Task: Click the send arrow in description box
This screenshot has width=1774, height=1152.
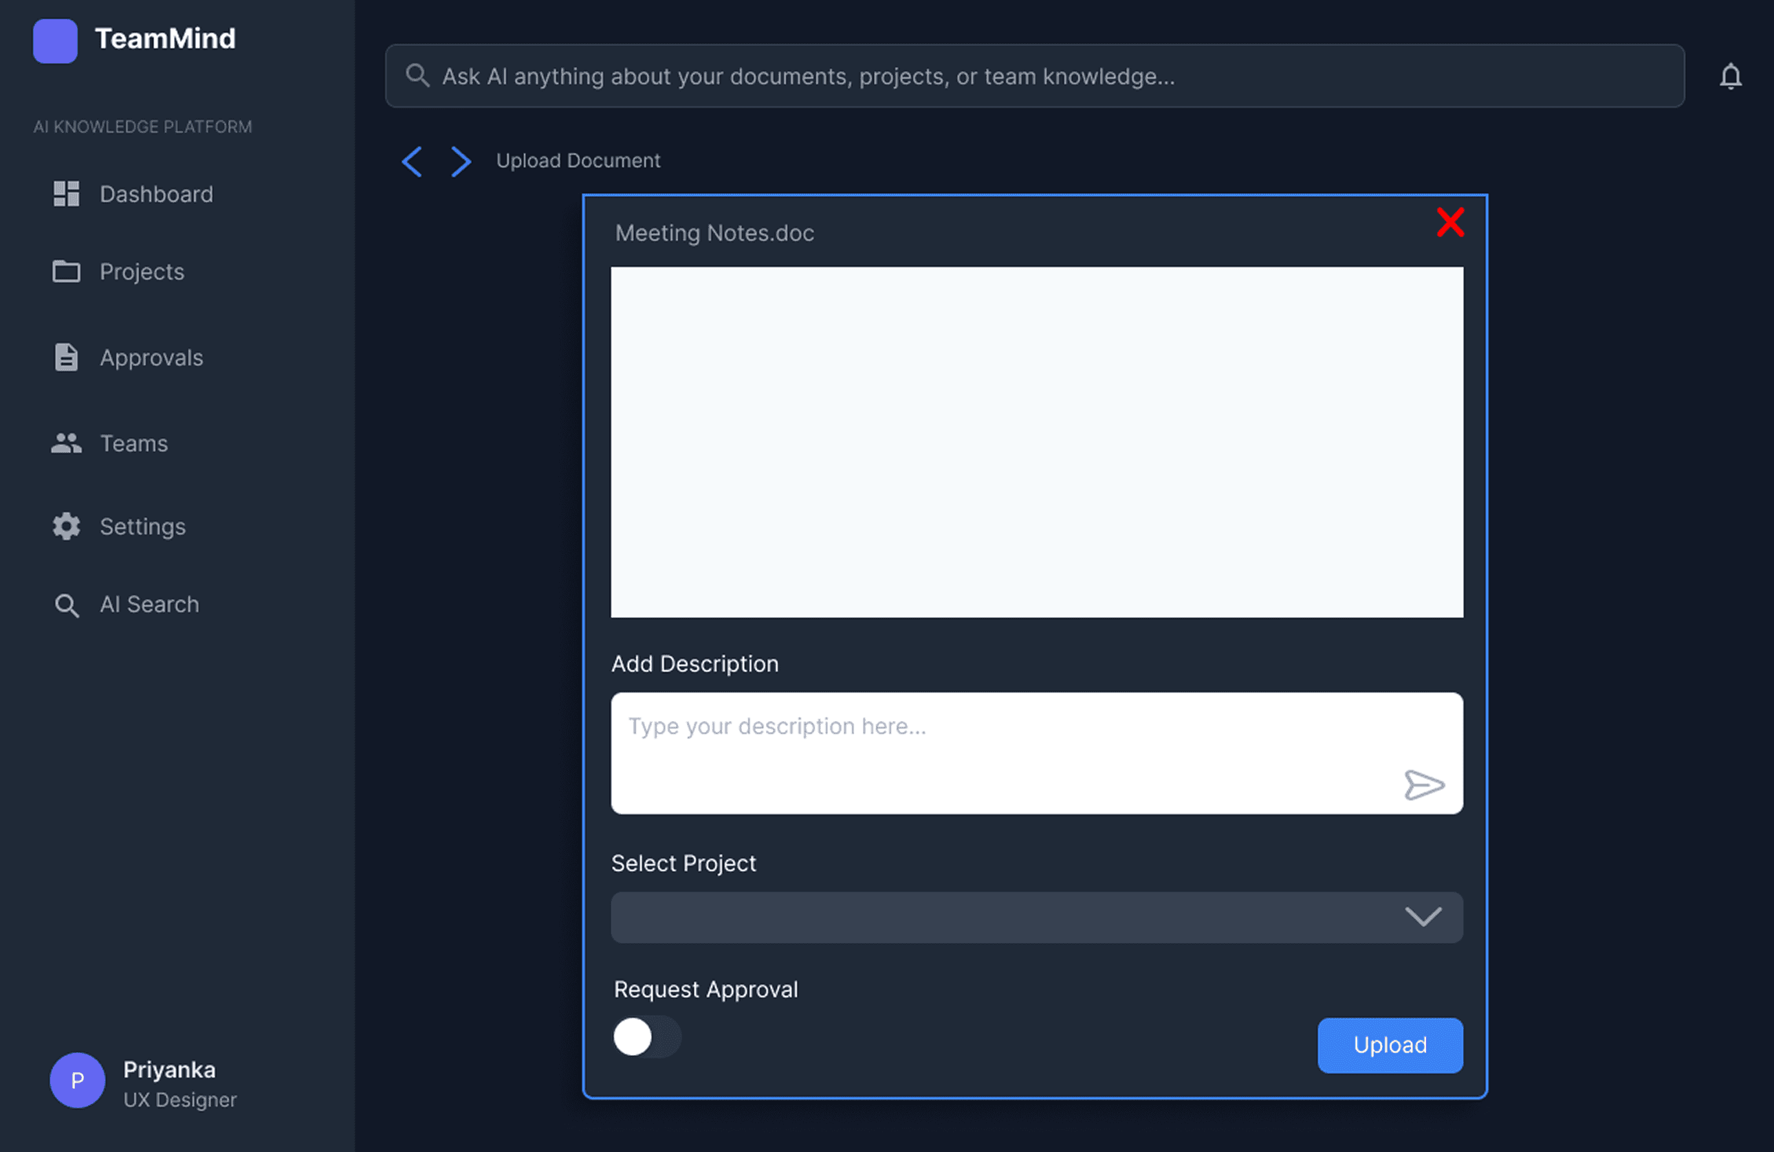Action: 1424,785
